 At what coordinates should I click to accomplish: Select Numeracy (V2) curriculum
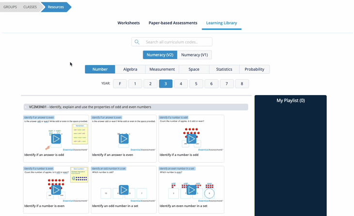(x=160, y=55)
